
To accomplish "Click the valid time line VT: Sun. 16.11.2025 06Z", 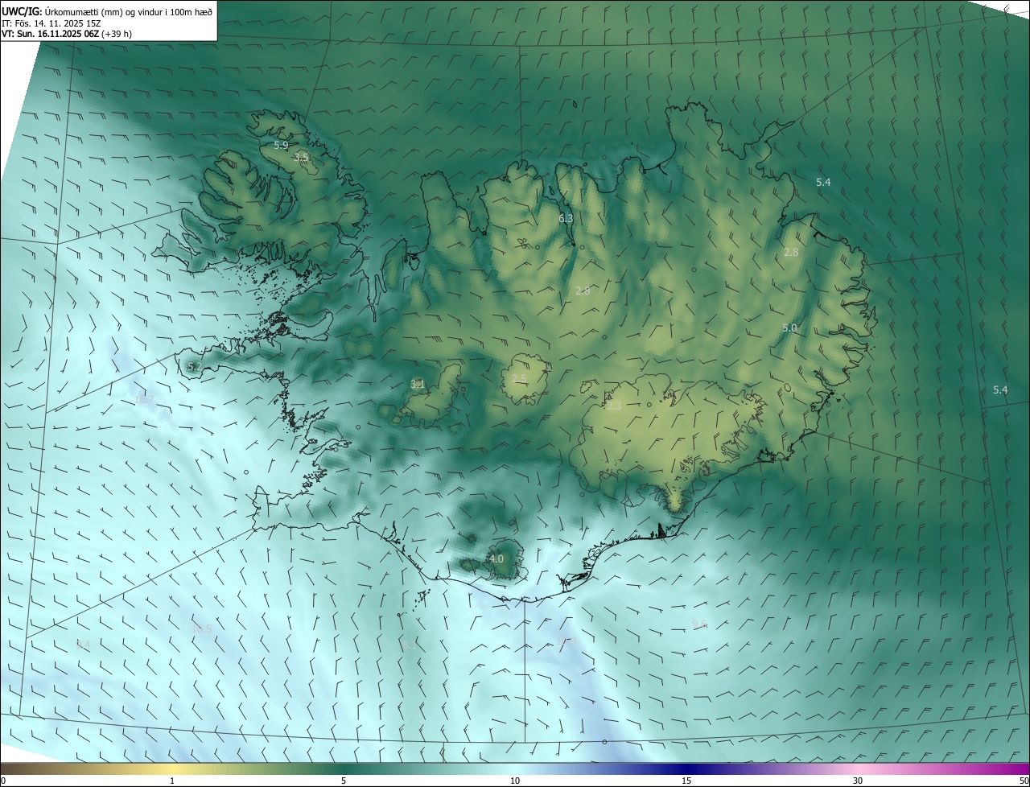I will tap(67, 34).
